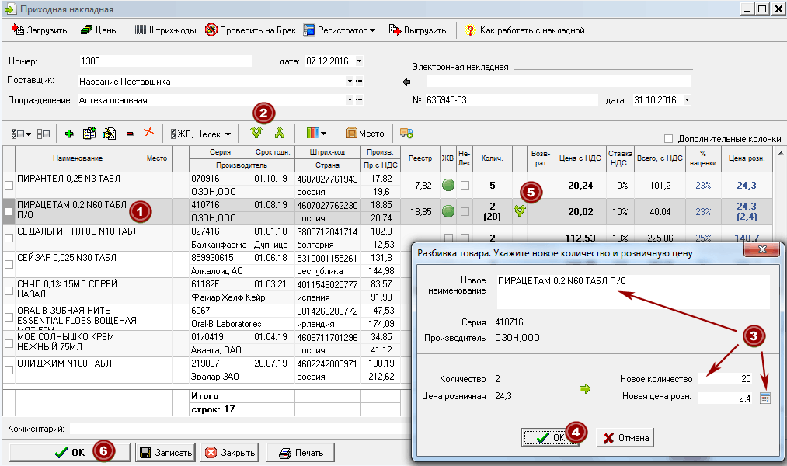Click the Закрыть (Close) button
This screenshot has height=466, width=787.
coord(231,453)
